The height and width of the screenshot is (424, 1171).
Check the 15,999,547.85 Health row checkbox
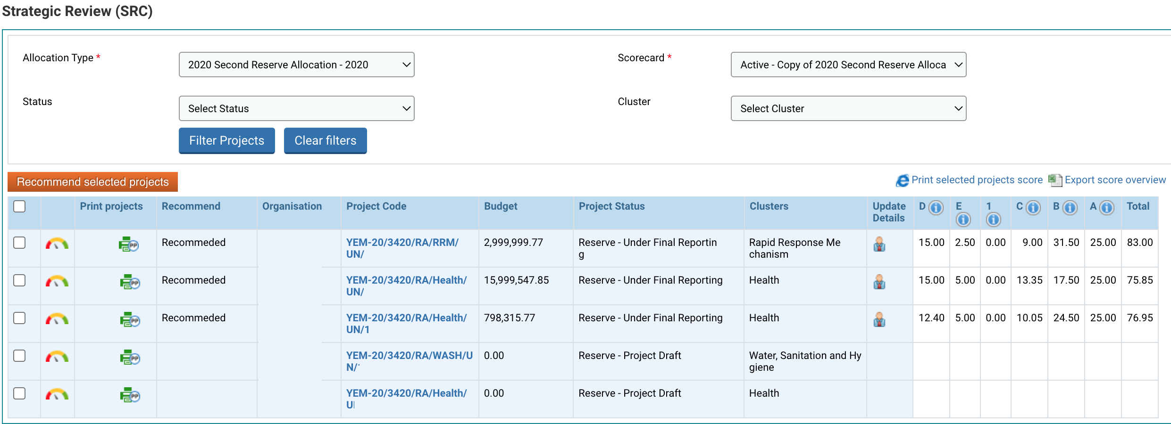click(x=19, y=280)
